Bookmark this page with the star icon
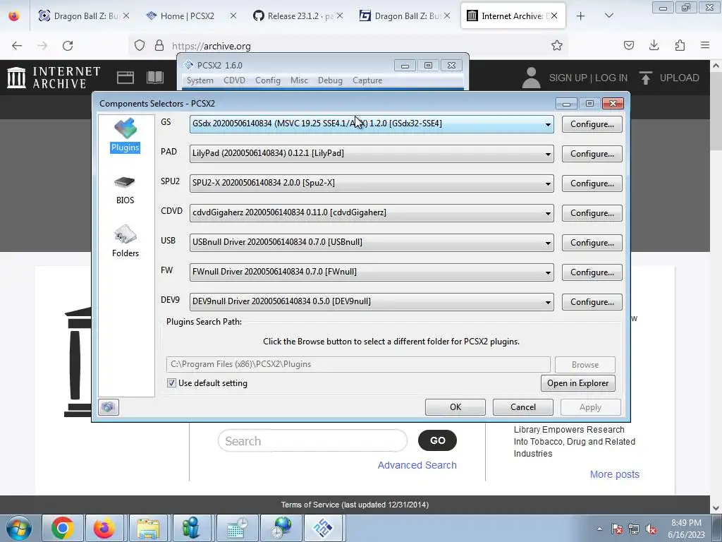 coord(557,45)
